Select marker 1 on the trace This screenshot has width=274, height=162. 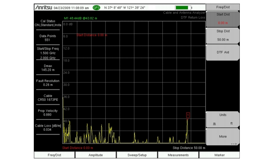point(188,115)
